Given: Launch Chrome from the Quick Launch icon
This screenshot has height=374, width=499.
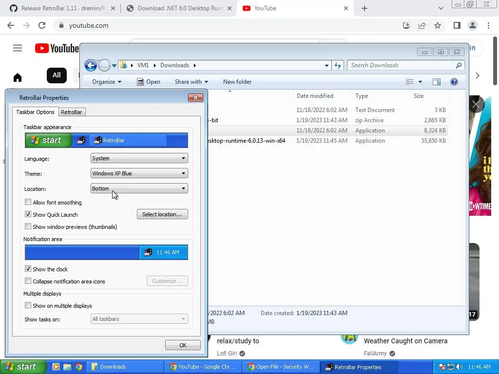Looking at the screenshot, I should 78,367.
